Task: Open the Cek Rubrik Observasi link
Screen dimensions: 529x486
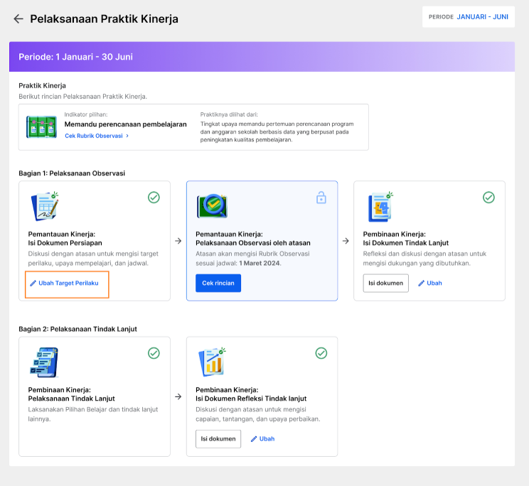Action: pos(97,136)
